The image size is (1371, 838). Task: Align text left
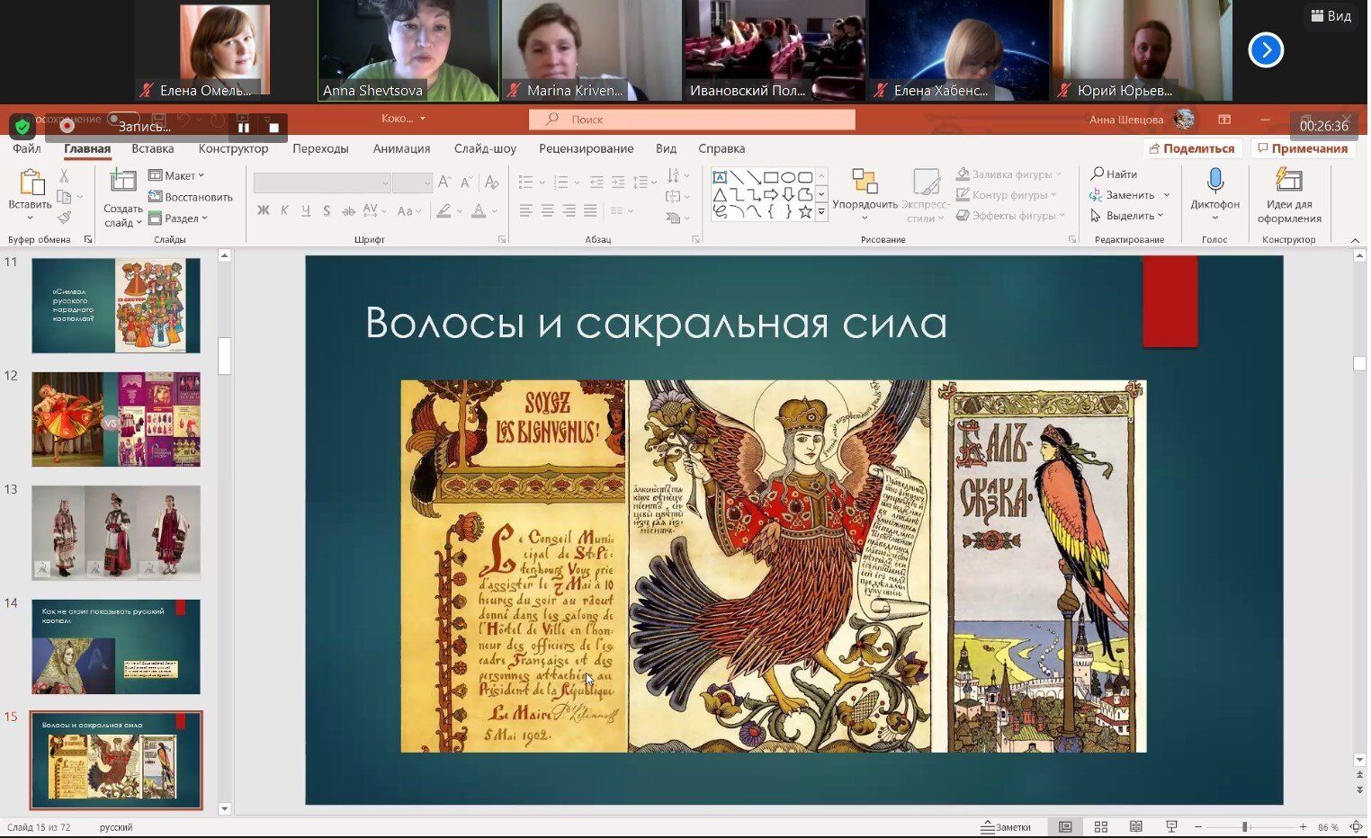click(526, 210)
